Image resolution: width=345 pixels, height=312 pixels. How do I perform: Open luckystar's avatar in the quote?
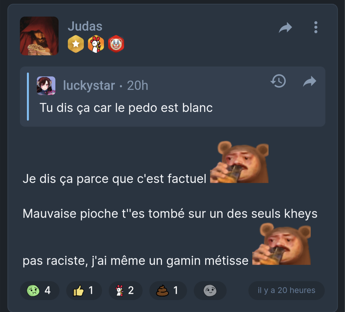pyautogui.click(x=46, y=86)
